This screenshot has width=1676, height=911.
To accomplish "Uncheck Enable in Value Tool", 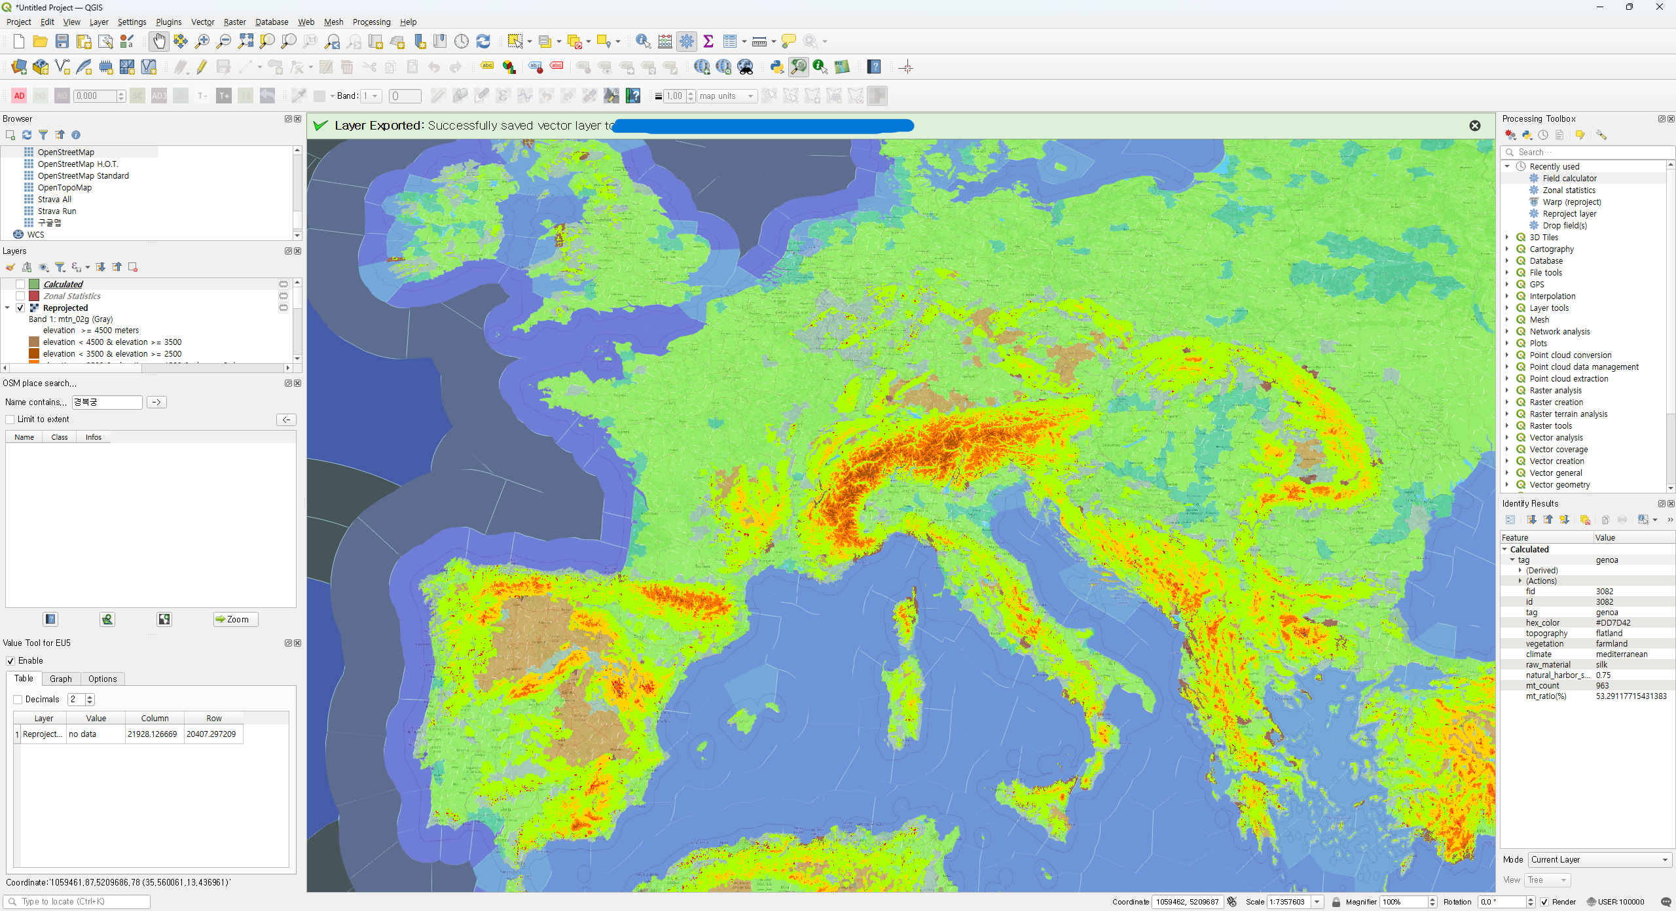I will [x=10, y=661].
